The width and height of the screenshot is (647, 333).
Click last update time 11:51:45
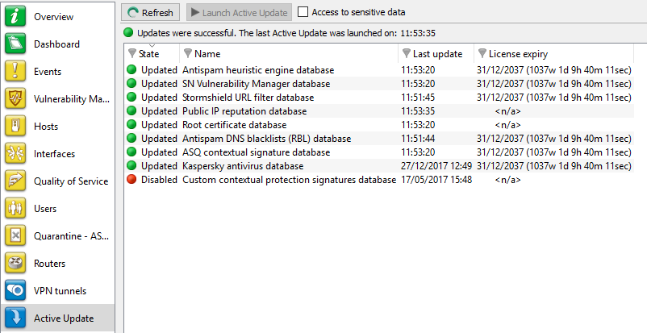point(418,98)
